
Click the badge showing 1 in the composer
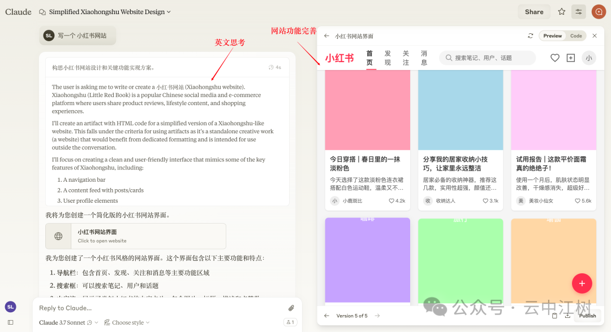[x=290, y=322]
